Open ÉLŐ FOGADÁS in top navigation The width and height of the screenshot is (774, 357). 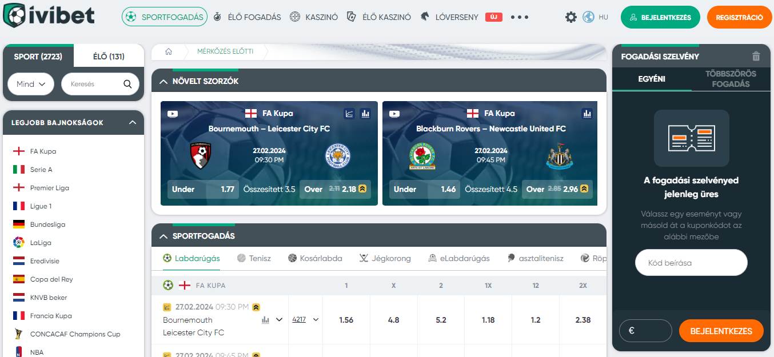point(247,17)
